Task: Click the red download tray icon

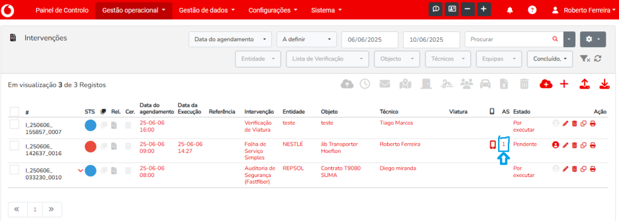Action: [604, 84]
